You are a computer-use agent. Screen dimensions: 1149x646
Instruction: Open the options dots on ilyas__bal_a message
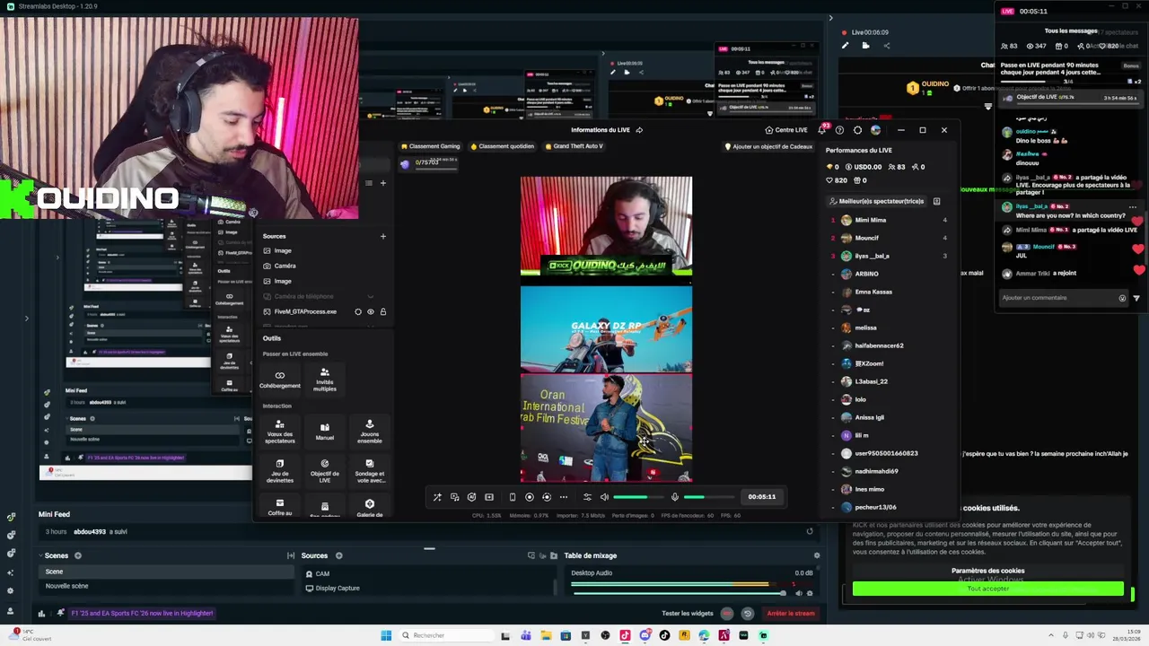coord(1132,207)
